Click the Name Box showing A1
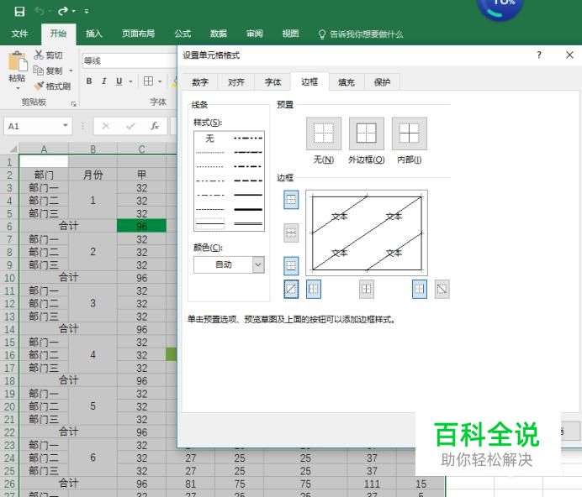Screen dimensions: 582x497 33,126
